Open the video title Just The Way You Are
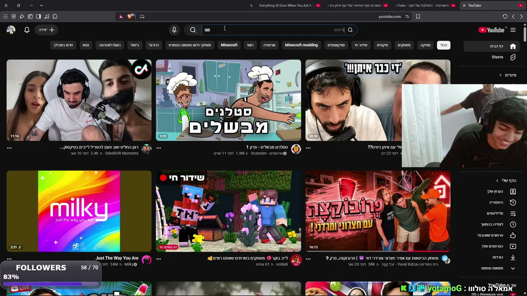The image size is (527, 296). click(117, 258)
